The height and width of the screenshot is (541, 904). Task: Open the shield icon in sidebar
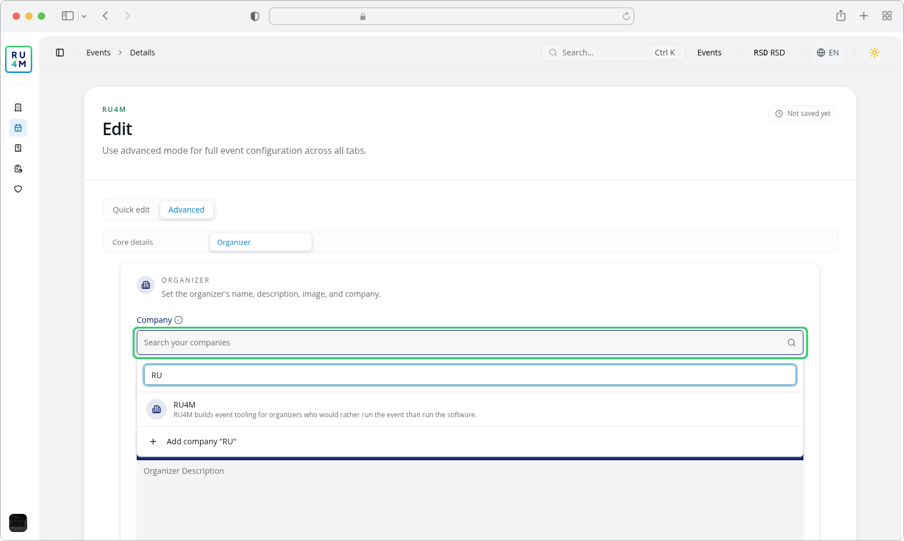click(18, 189)
